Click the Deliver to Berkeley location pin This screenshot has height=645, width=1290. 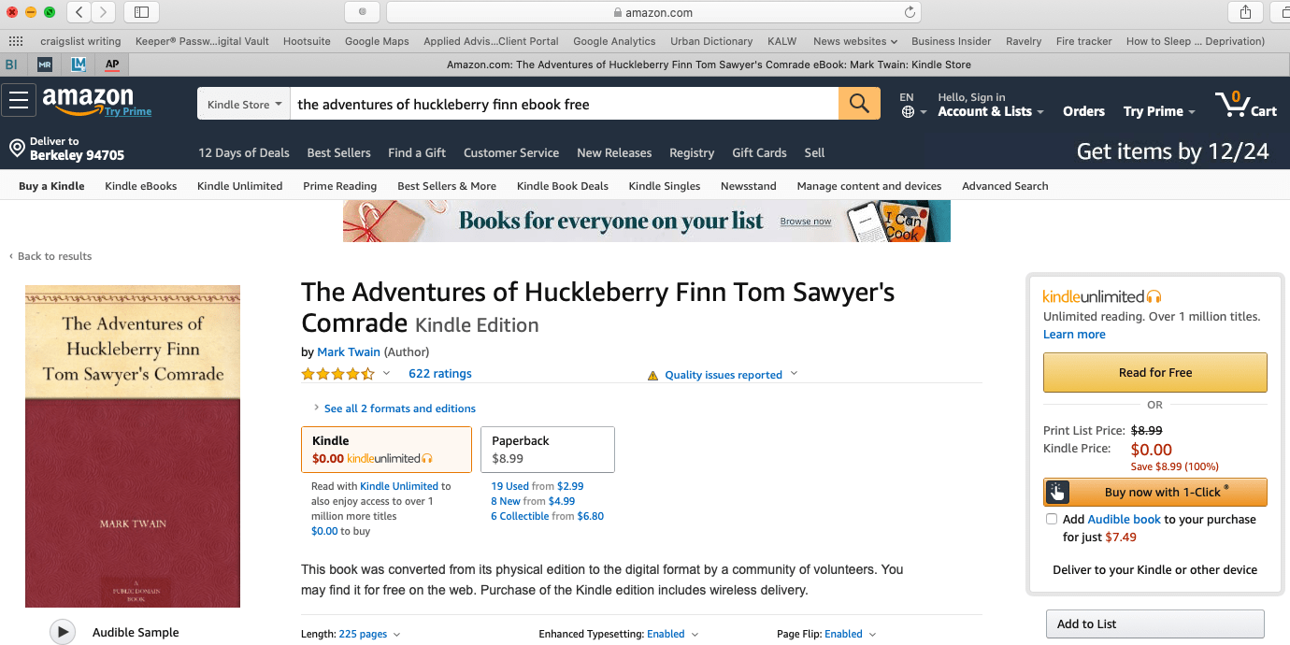tap(16, 147)
